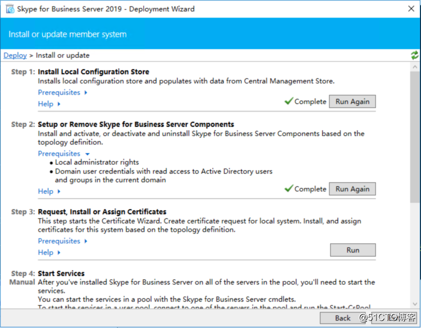The height and width of the screenshot is (328, 421).
Task: Click the scrollbar down arrow
Action: (x=415, y=304)
